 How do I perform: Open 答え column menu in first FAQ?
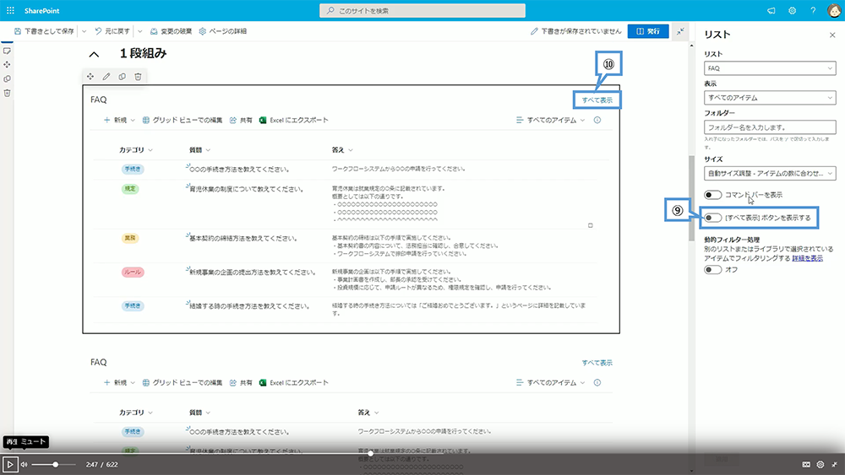point(342,150)
